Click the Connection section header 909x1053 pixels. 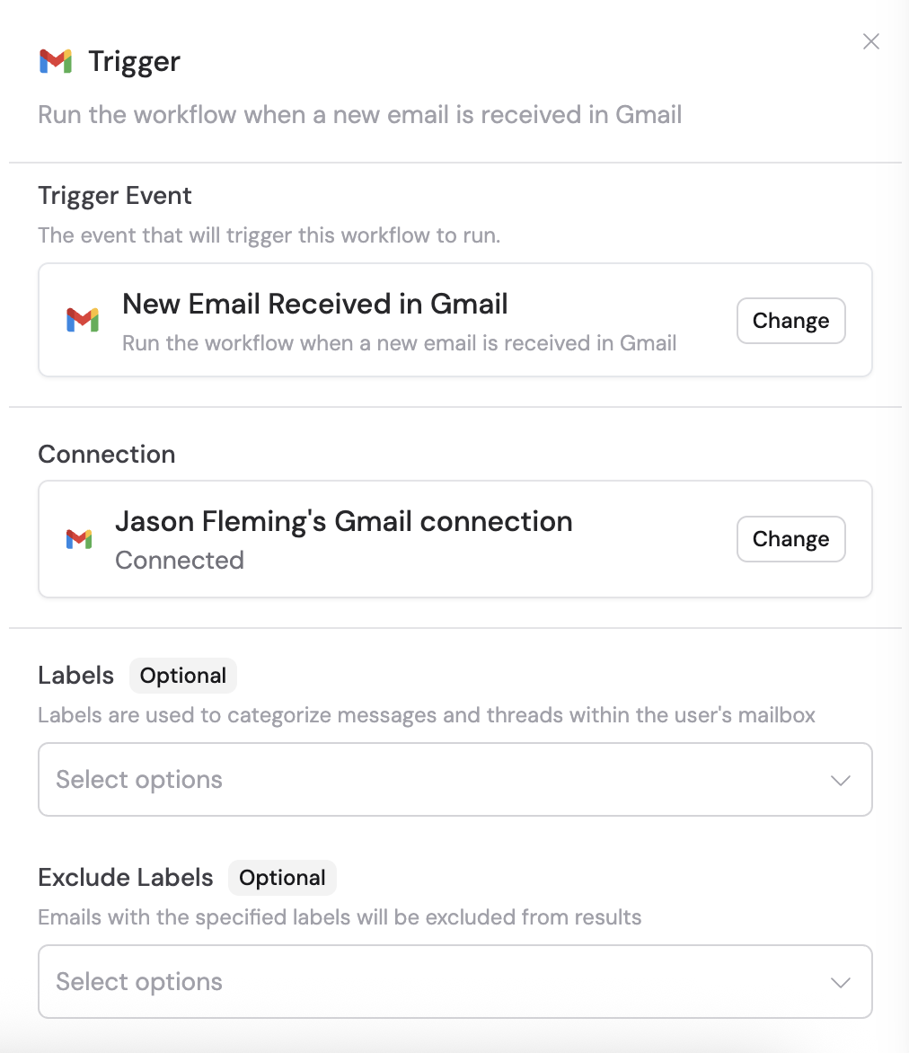[106, 454]
